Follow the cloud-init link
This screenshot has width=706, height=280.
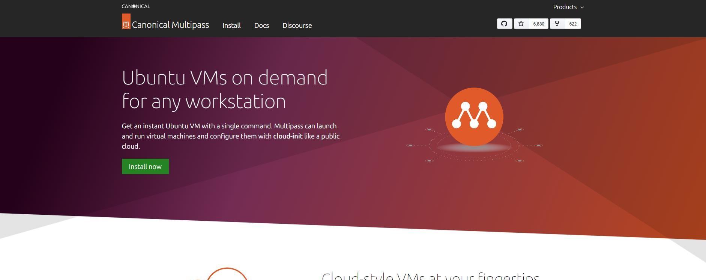(288, 136)
